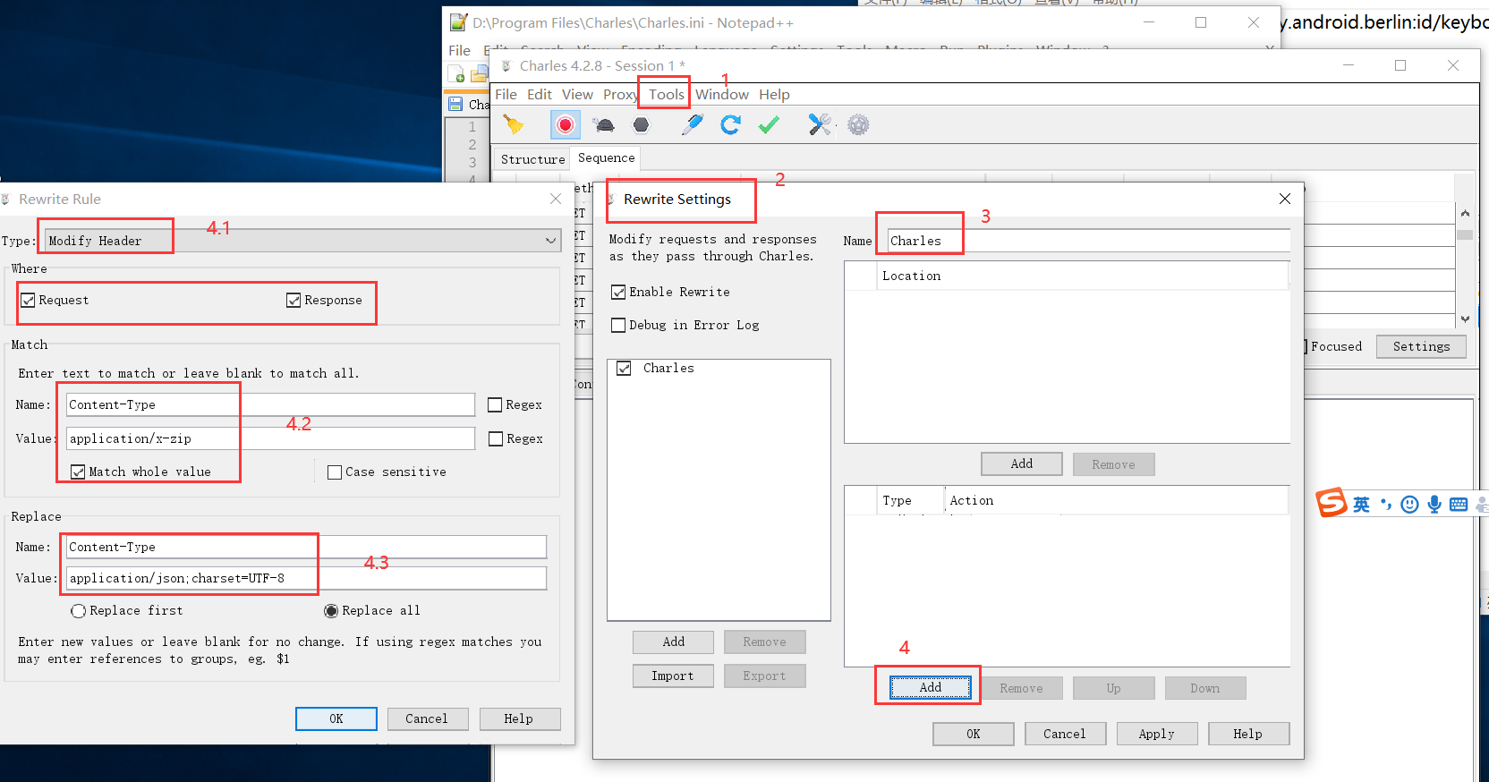Image resolution: width=1489 pixels, height=782 pixels.
Task: Click the Down button for rules
Action: pyautogui.click(x=1204, y=688)
